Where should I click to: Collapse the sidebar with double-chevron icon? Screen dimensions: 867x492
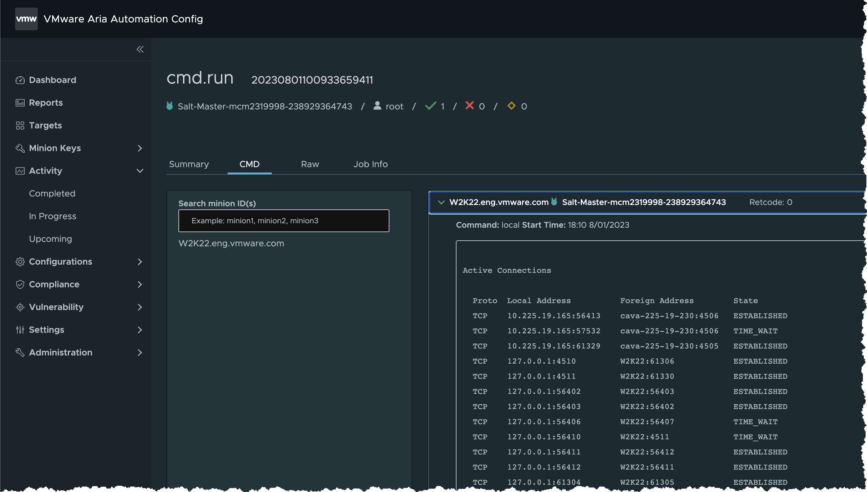point(140,49)
